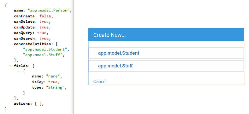Image resolution: width=249 pixels, height=114 pixels.
Task: Collapse the first fields object
Action: (x=19, y=71)
